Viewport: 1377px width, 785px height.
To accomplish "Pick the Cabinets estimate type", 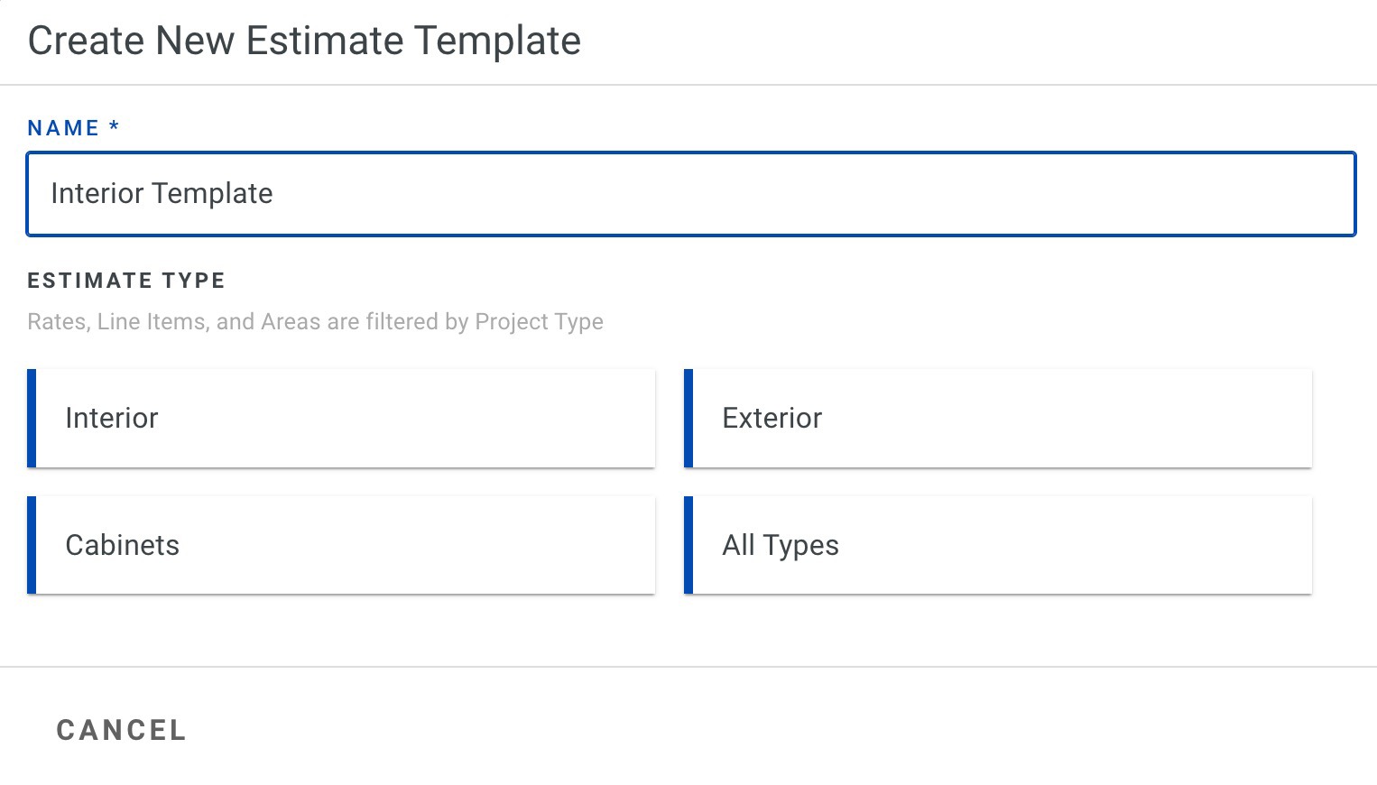I will (x=341, y=545).
